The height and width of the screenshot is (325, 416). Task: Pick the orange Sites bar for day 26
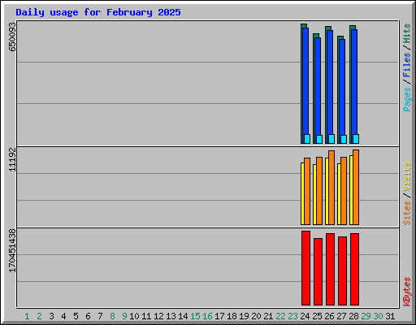[331, 188]
